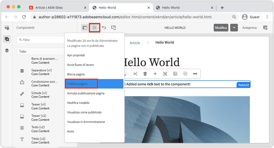
Task: Click the Hello World breadcrumb text
Action: (x=165, y=42)
